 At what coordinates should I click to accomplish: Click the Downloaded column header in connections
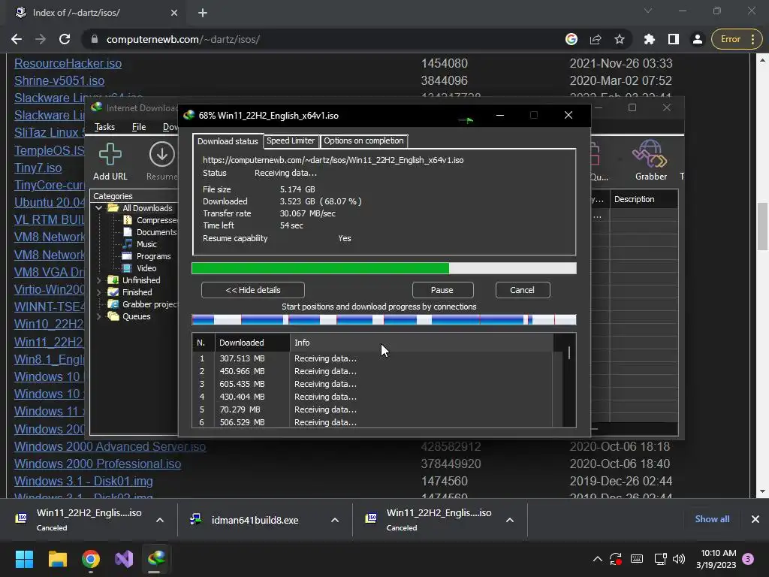pyautogui.click(x=252, y=343)
